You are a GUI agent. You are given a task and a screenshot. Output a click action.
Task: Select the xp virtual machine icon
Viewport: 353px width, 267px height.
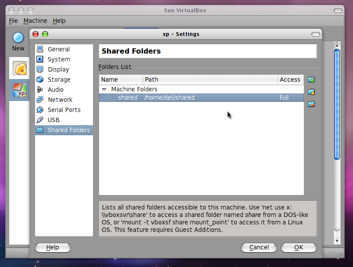(x=19, y=90)
